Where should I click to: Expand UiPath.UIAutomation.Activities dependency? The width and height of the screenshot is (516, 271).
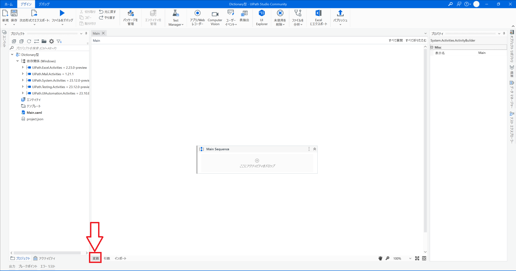click(23, 93)
